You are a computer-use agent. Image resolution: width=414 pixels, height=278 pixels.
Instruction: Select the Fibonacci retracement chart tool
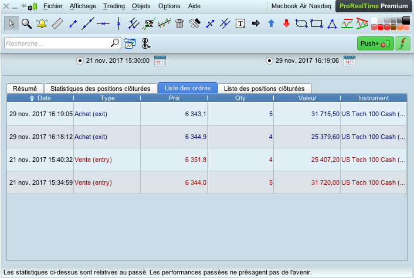click(x=149, y=23)
